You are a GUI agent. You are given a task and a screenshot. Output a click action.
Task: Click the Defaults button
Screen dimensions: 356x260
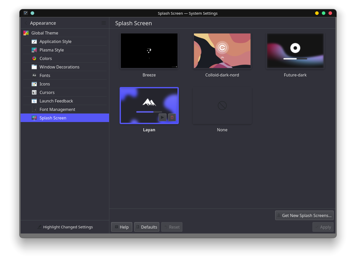tap(147, 227)
